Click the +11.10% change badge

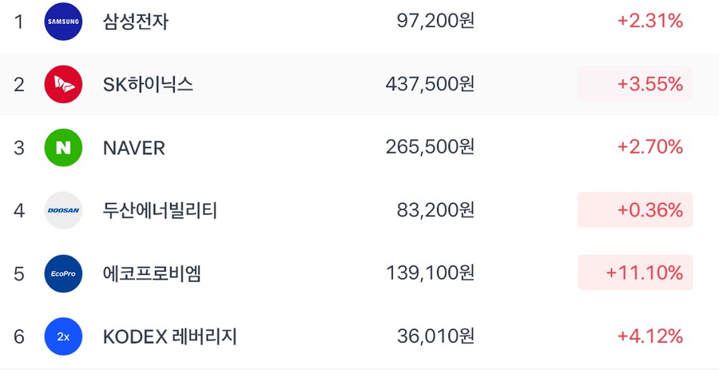pyautogui.click(x=635, y=273)
